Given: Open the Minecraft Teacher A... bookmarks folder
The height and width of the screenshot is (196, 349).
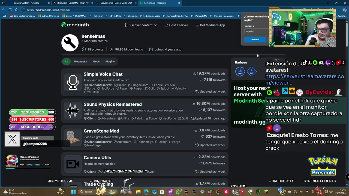Looking at the screenshot, I should pyautogui.click(x=176, y=16).
